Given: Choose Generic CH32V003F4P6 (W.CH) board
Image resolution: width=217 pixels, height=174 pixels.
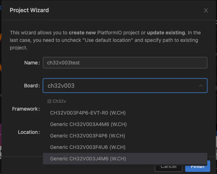Looking at the screenshot, I should point(125,136).
